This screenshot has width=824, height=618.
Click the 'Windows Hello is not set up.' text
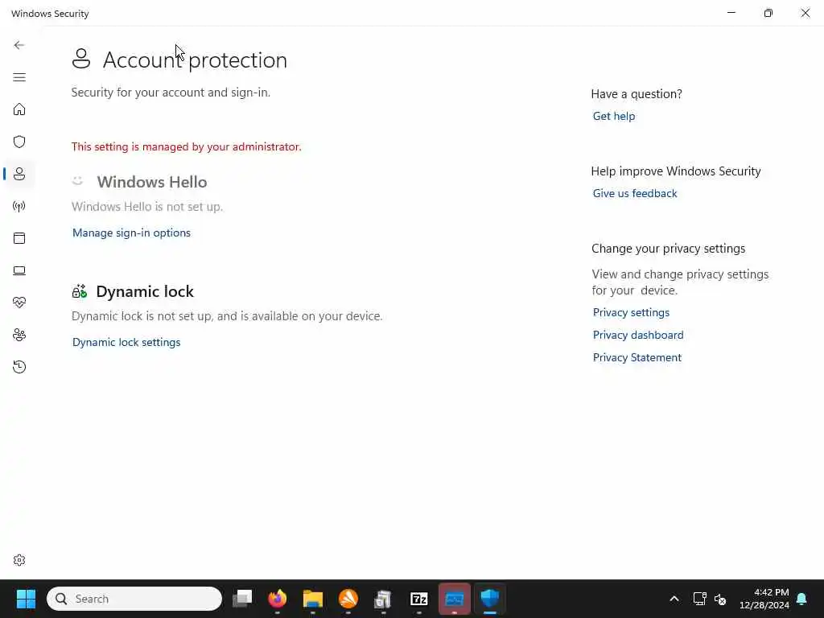[x=147, y=207]
